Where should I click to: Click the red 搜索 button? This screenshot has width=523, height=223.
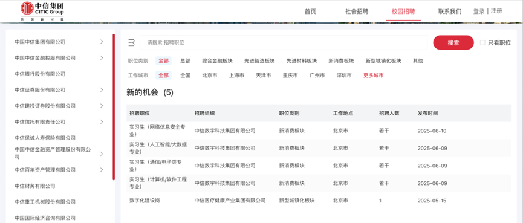tap(453, 43)
